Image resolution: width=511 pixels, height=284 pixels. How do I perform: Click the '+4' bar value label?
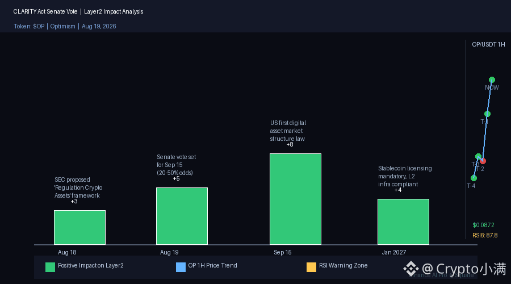[397, 190]
